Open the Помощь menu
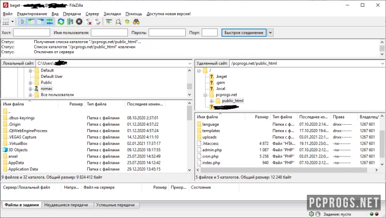Image resolution: width=386 pixels, height=218 pixels. point(134,14)
